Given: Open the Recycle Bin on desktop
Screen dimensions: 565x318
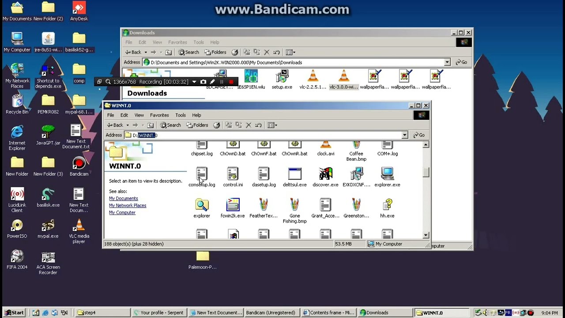Looking at the screenshot, I should tap(17, 105).
